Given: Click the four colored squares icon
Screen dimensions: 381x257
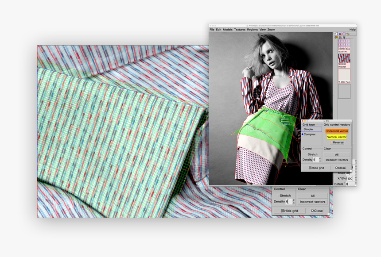Looking at the screenshot, I should [340, 34].
